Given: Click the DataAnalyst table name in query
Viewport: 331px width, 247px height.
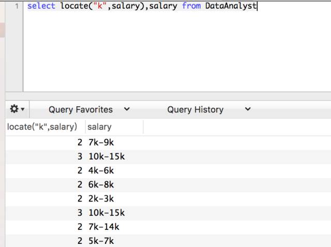Looking at the screenshot, I should 231,6.
